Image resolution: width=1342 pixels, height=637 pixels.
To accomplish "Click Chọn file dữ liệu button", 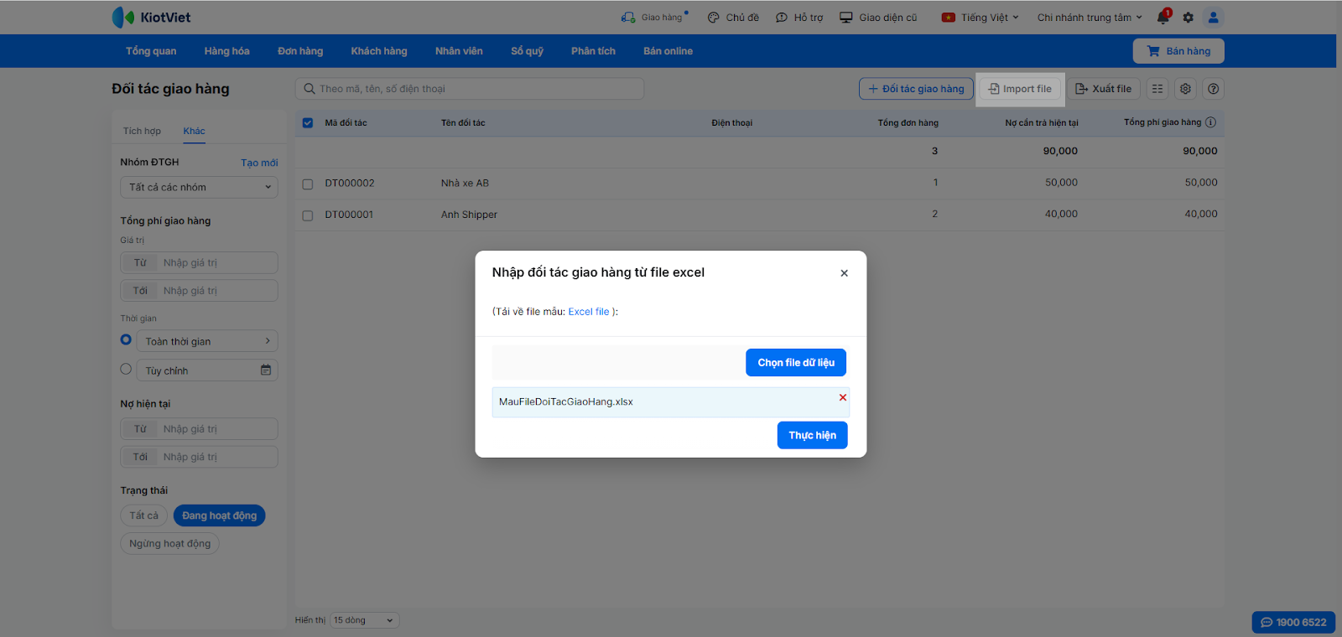I will click(796, 363).
